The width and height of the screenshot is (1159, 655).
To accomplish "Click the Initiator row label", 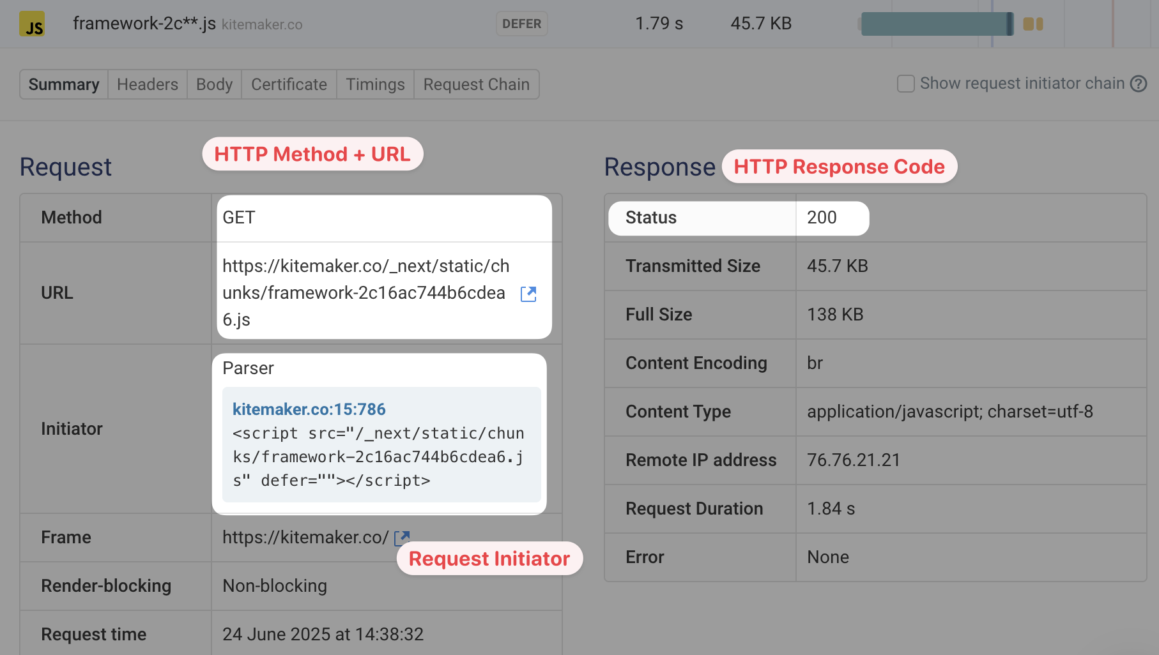I will pyautogui.click(x=72, y=429).
